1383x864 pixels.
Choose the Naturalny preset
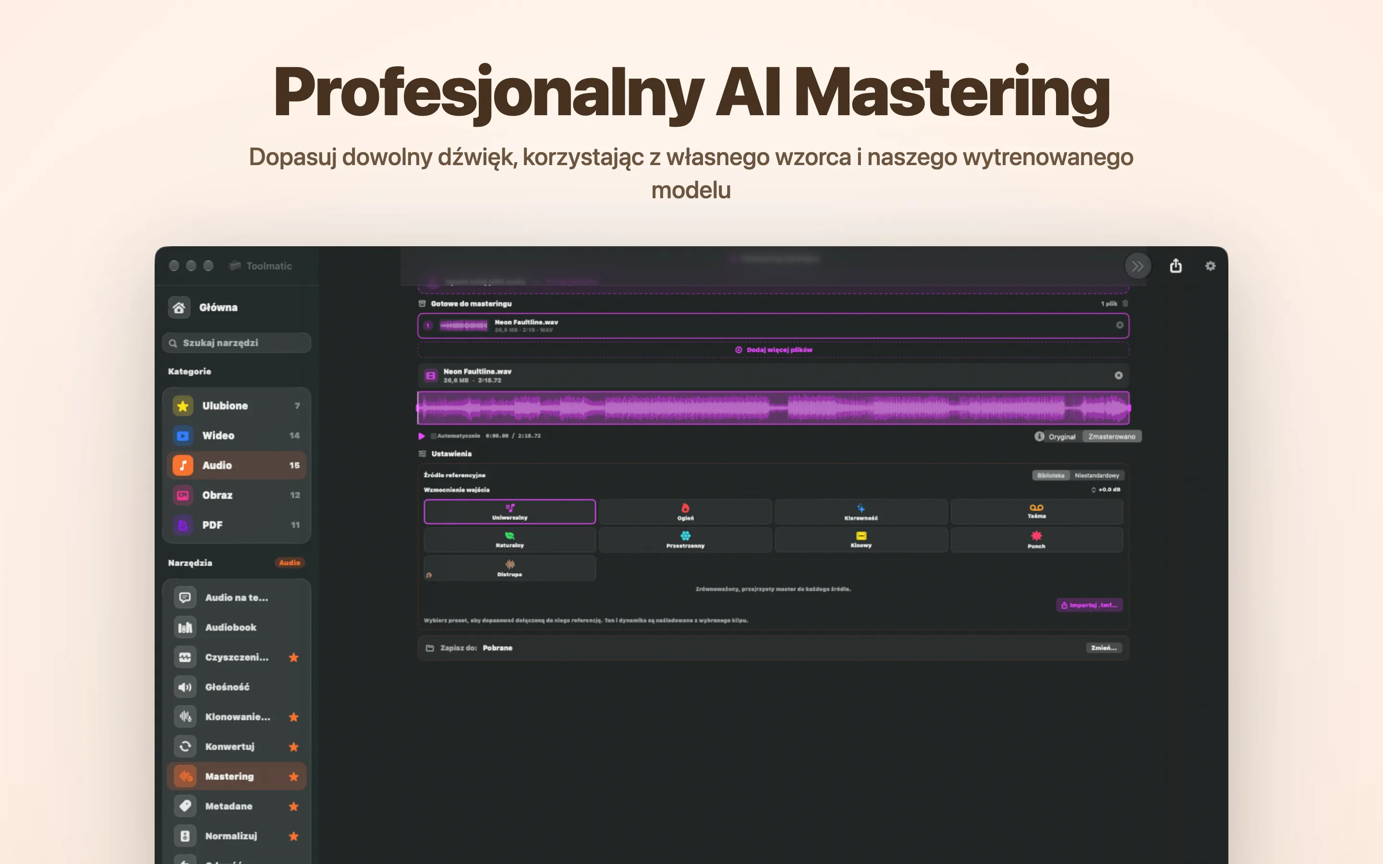[510, 540]
